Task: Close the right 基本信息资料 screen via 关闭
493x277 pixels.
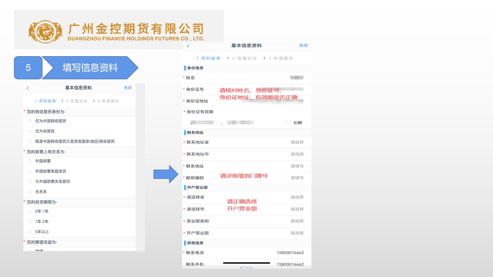Action: (x=303, y=45)
